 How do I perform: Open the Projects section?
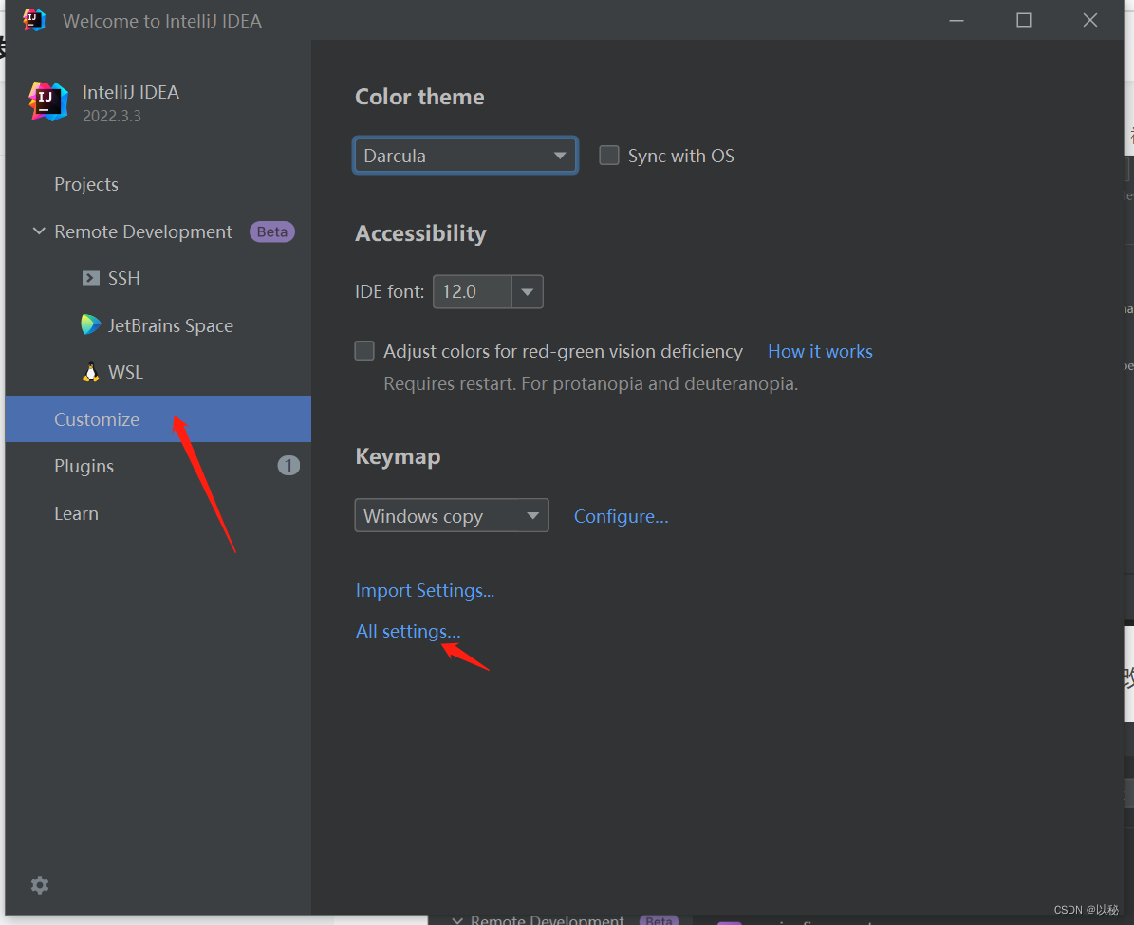coord(158,184)
